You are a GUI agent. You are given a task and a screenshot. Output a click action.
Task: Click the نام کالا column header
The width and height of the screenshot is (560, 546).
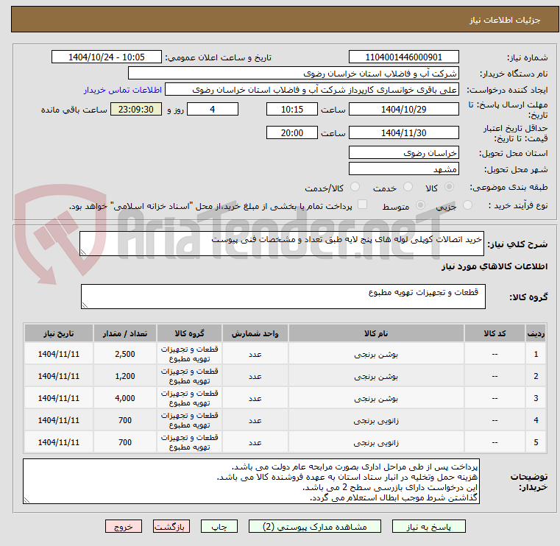(x=376, y=333)
